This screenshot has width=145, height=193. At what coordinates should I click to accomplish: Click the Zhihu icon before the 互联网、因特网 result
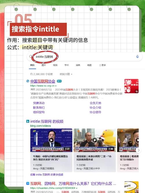[28, 183]
